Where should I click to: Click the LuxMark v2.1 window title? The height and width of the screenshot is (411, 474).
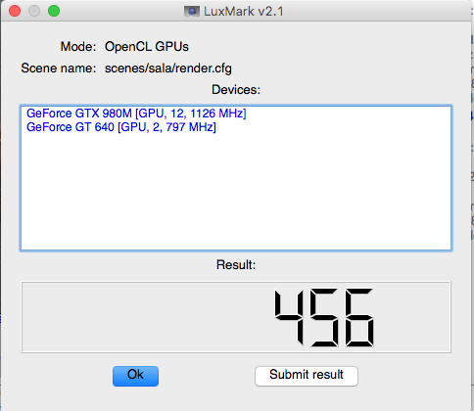(244, 12)
